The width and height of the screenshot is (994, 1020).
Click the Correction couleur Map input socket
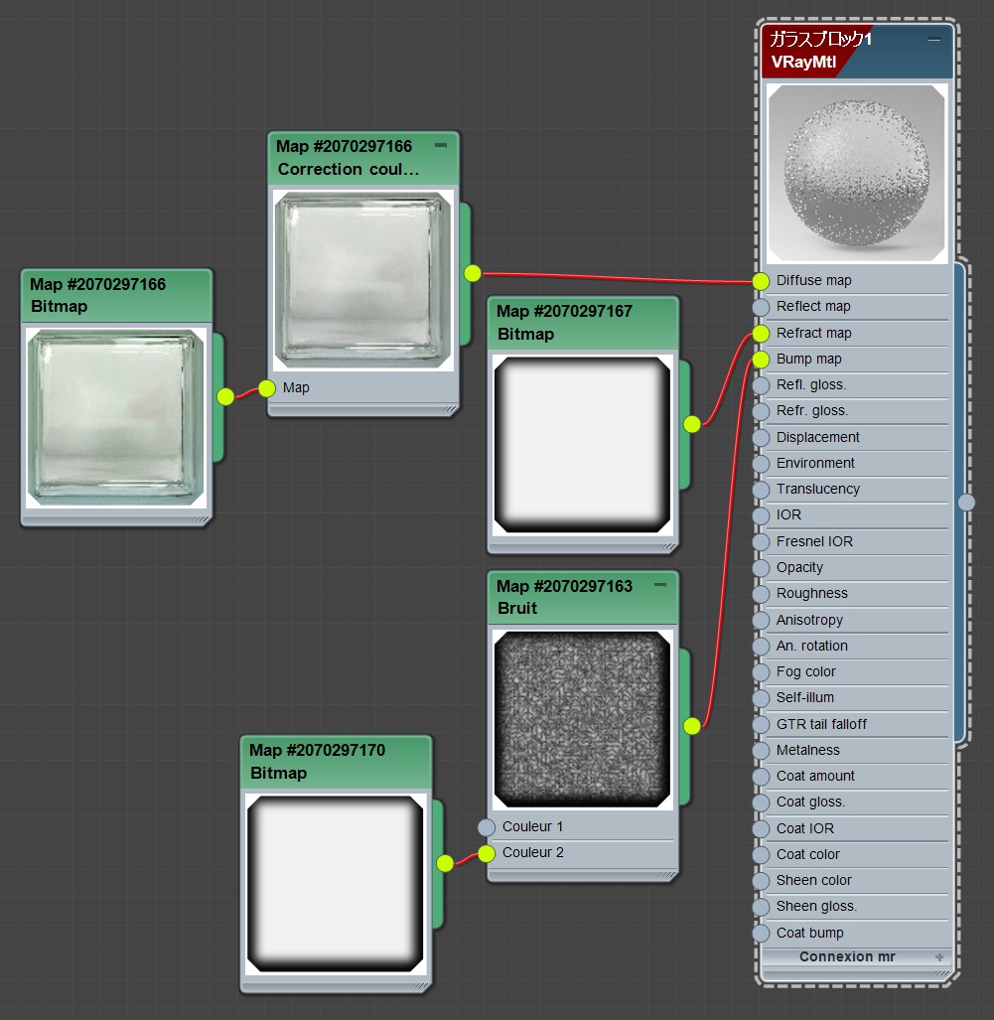coord(267,388)
